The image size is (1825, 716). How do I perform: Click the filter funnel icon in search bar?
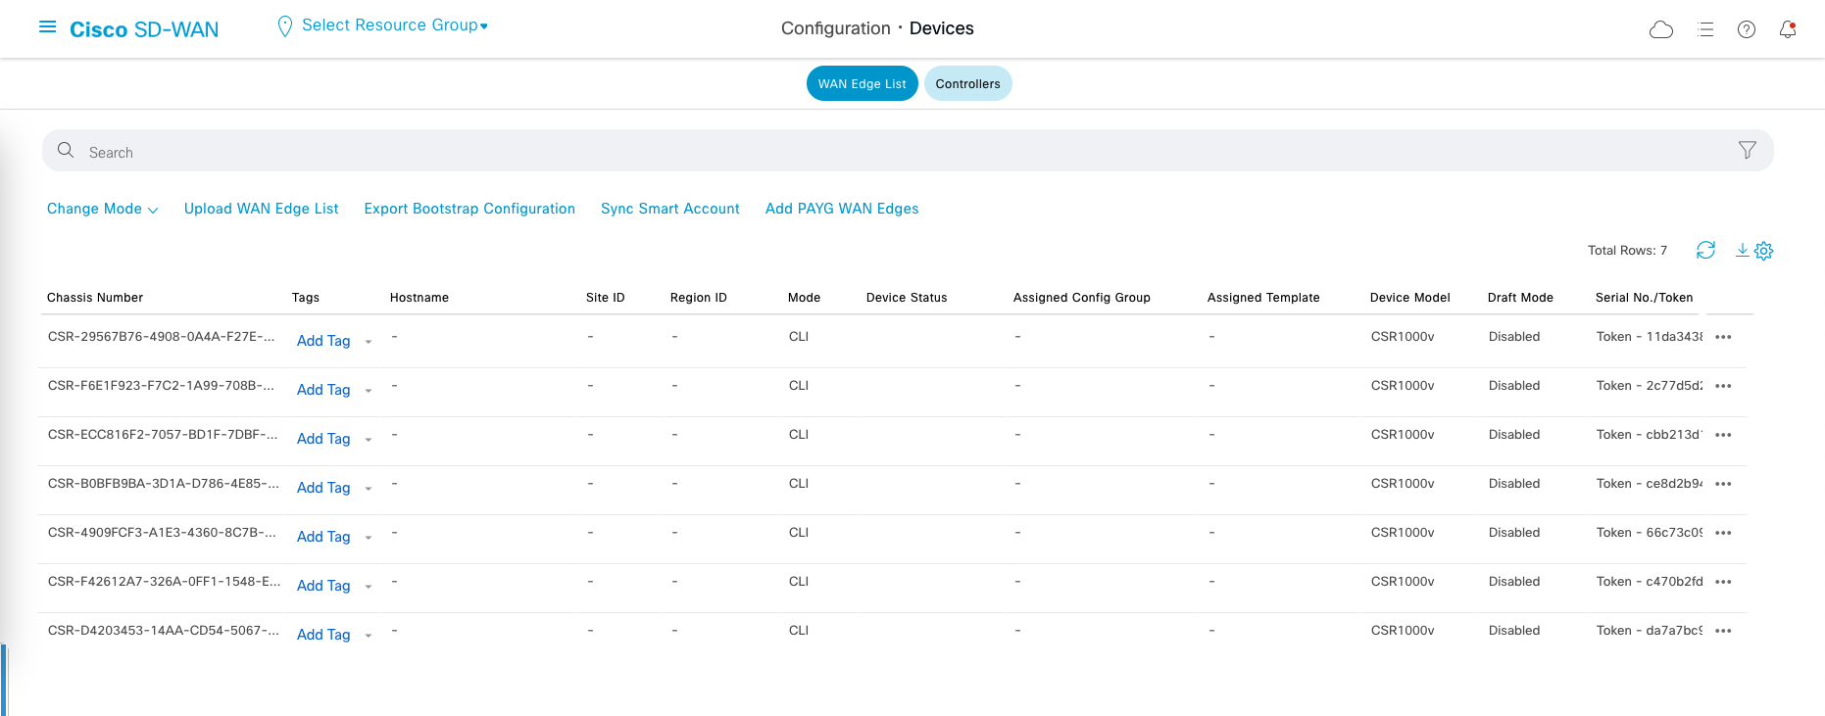point(1747,150)
